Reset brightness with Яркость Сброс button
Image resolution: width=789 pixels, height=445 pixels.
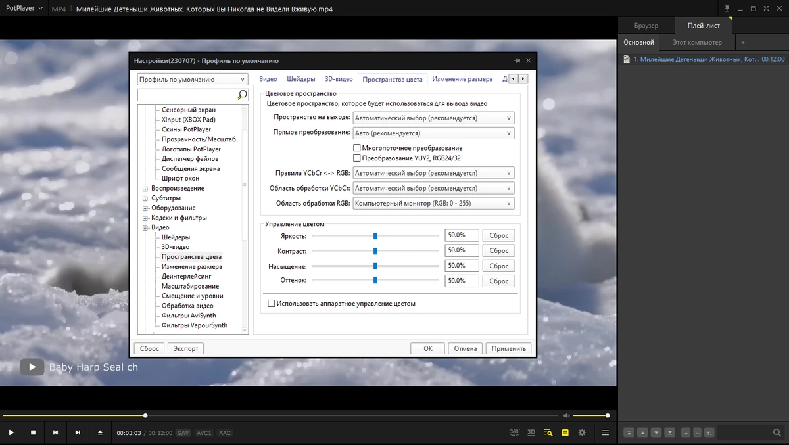tap(499, 235)
